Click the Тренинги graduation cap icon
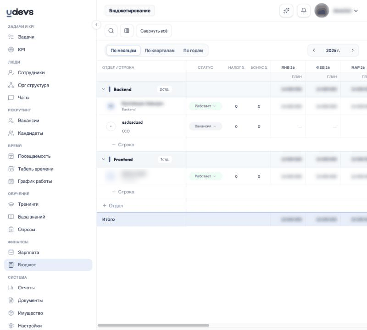This screenshot has height=330, width=367. 11,204
